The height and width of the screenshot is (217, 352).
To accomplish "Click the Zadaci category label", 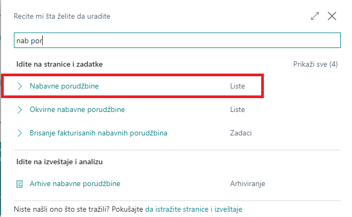I will 241,133.
